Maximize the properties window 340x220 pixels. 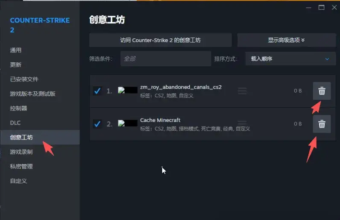(x=321, y=8)
